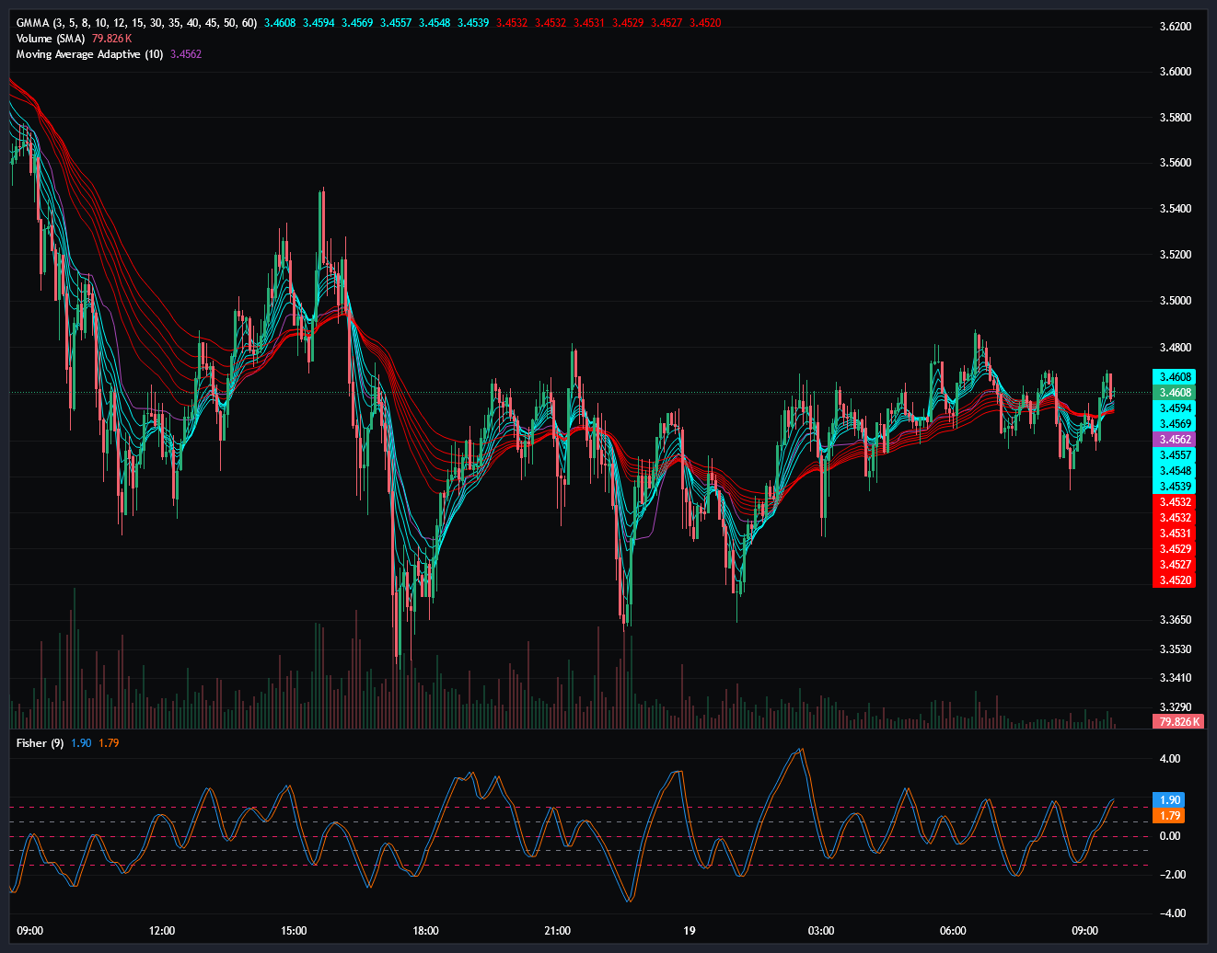Click the red 3.4531 value in the GMMA legend

[x=589, y=23]
